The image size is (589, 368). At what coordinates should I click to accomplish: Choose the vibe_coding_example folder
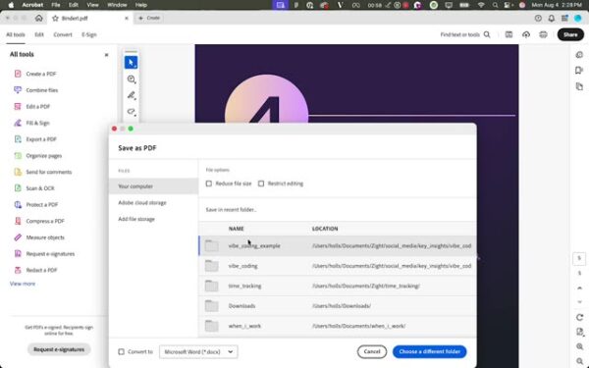click(338, 246)
